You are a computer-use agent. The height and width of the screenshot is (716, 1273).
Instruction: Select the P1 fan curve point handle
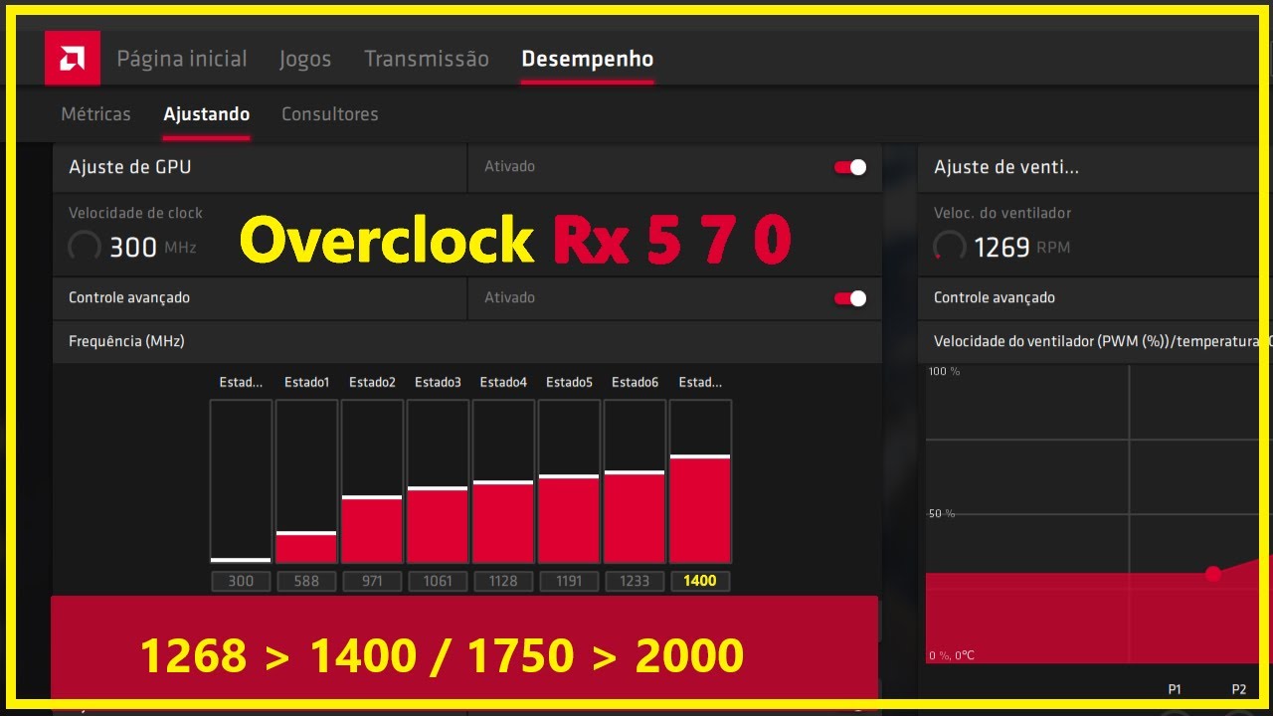(1212, 574)
